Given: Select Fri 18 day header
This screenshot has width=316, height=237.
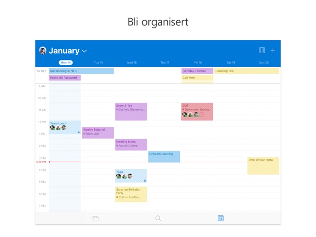Looking at the screenshot, I should point(198,62).
